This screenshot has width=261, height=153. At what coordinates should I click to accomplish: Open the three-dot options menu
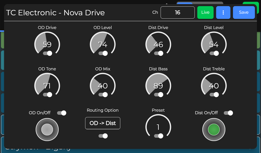[x=223, y=12]
